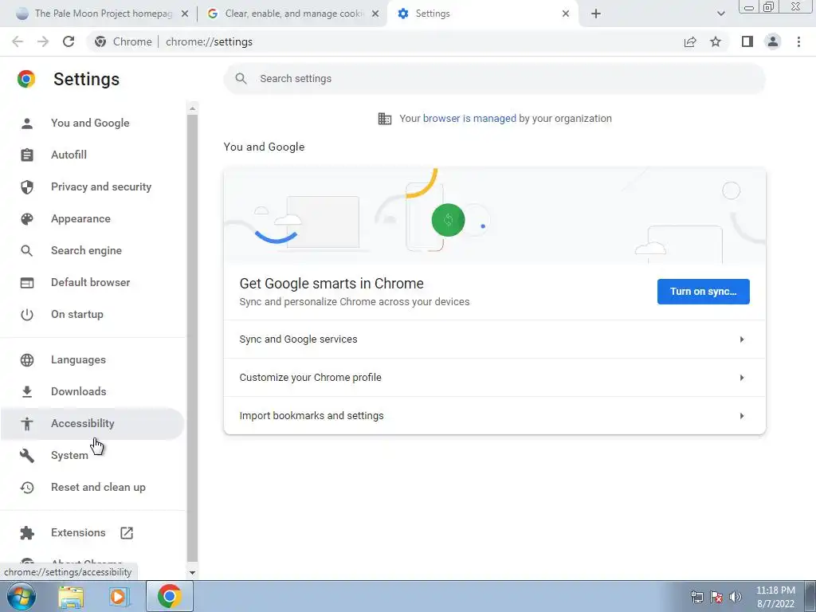Open Languages settings section
816x612 pixels.
[92, 360]
